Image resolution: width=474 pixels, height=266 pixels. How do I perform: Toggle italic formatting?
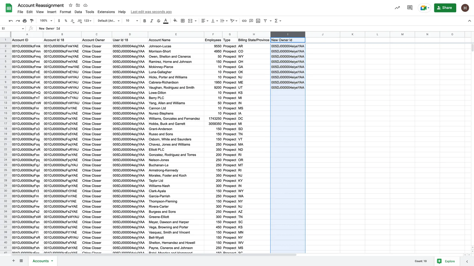pos(152,21)
